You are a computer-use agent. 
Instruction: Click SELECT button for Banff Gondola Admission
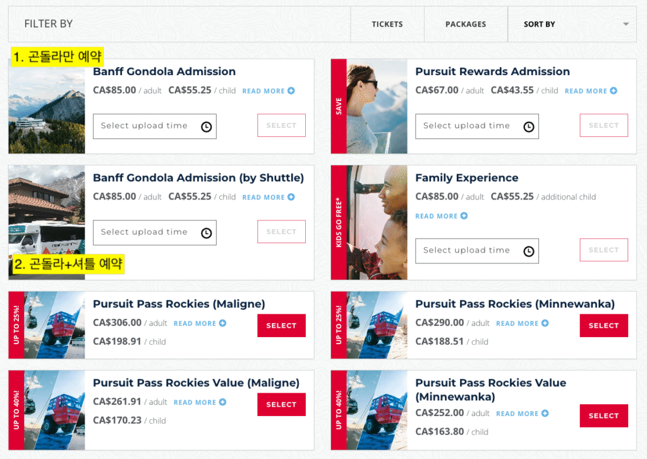coord(281,126)
